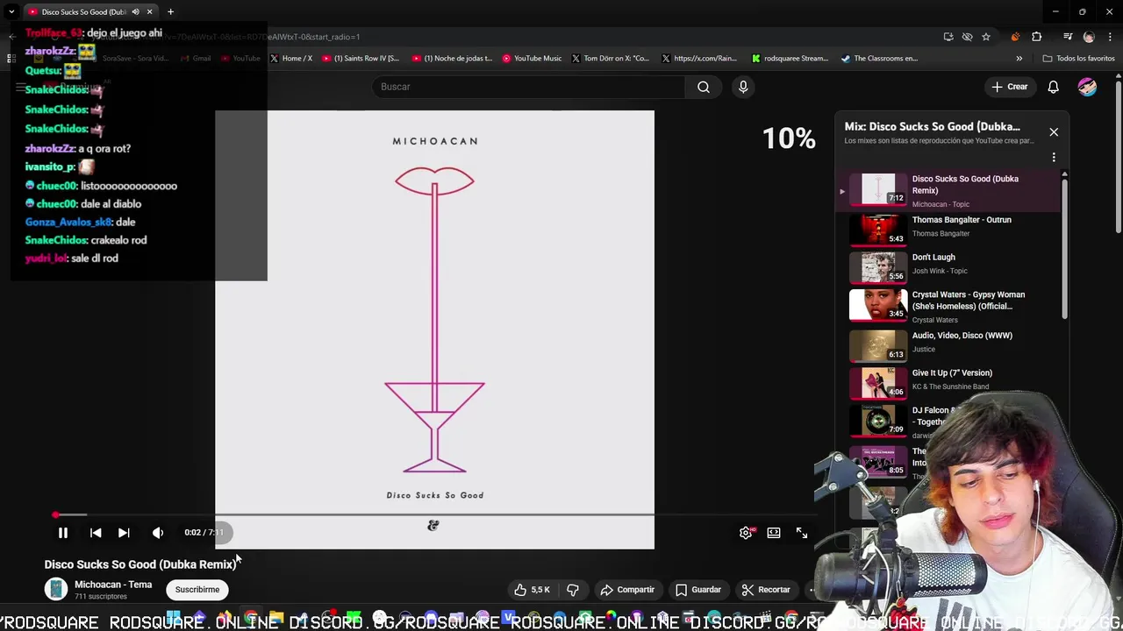This screenshot has height=631, width=1123.
Task: Save video with Guardar button
Action: click(x=698, y=590)
